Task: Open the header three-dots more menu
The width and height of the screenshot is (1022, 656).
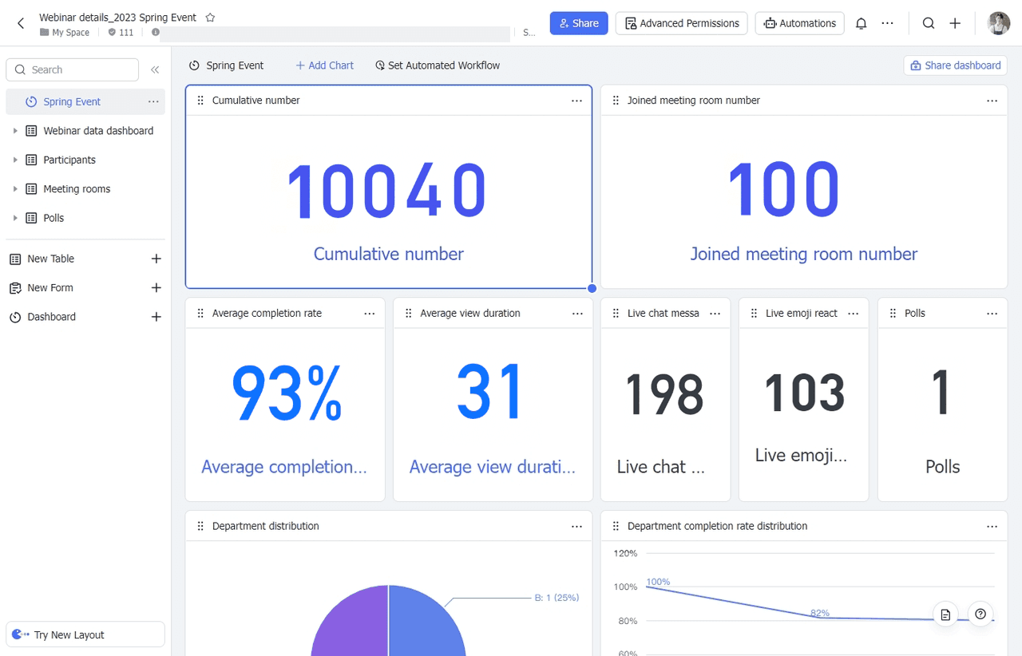Action: point(887,23)
